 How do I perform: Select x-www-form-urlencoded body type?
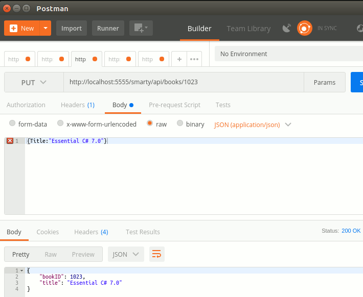point(60,123)
